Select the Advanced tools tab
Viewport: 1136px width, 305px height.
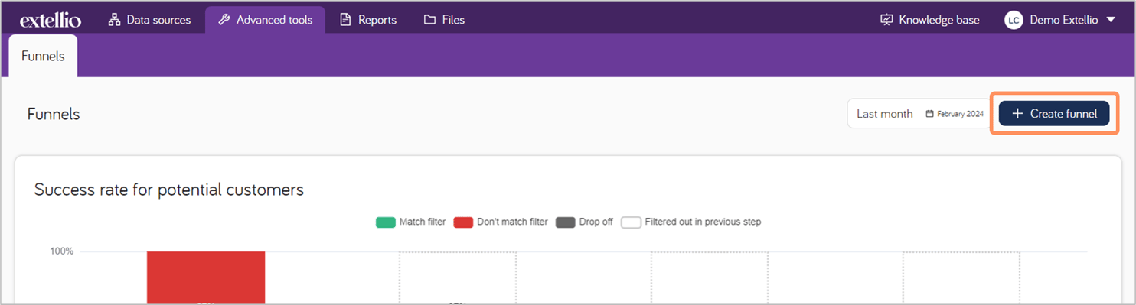coord(265,20)
